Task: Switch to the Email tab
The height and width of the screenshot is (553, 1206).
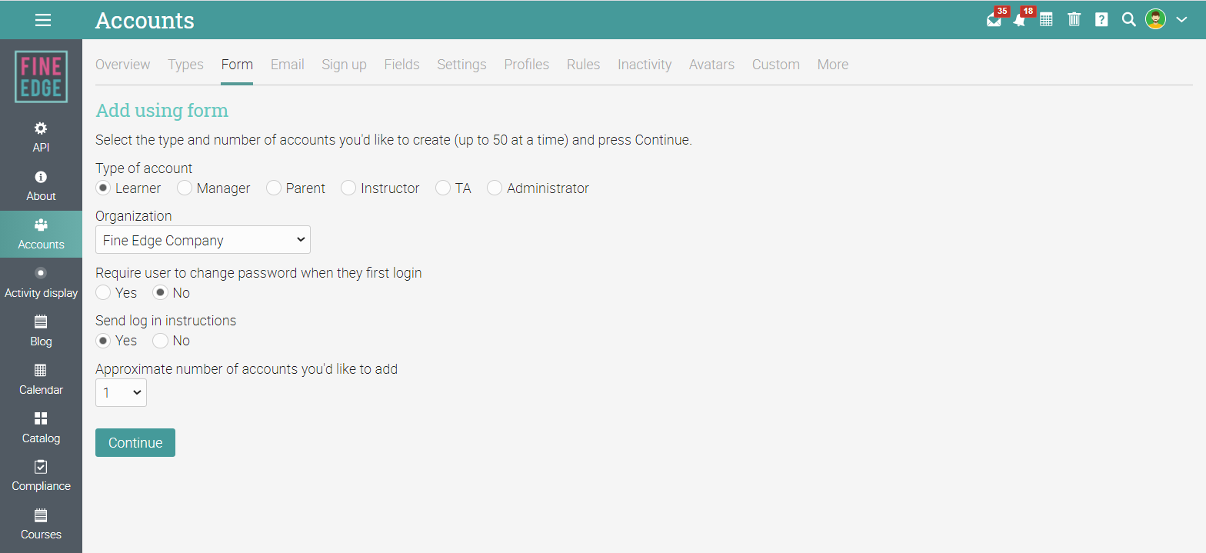Action: [x=288, y=65]
